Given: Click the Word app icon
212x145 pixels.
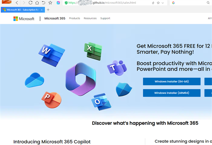Looking at the screenshot, I should [52, 55].
